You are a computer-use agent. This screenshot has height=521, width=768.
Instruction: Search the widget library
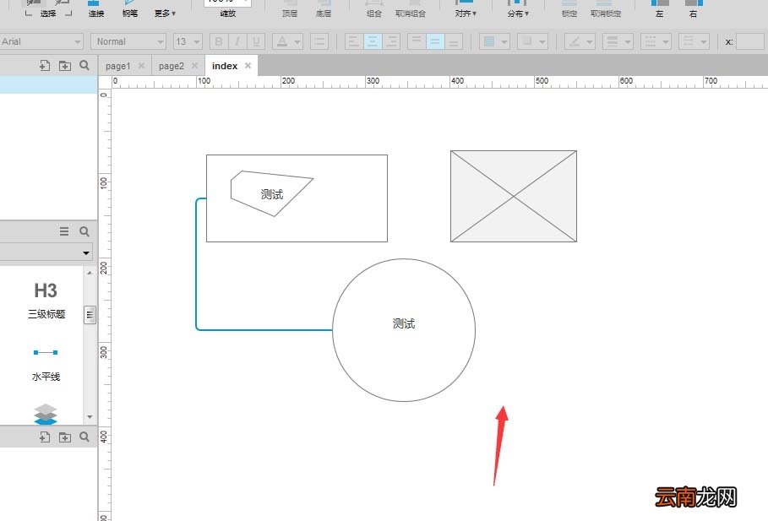tap(84, 231)
